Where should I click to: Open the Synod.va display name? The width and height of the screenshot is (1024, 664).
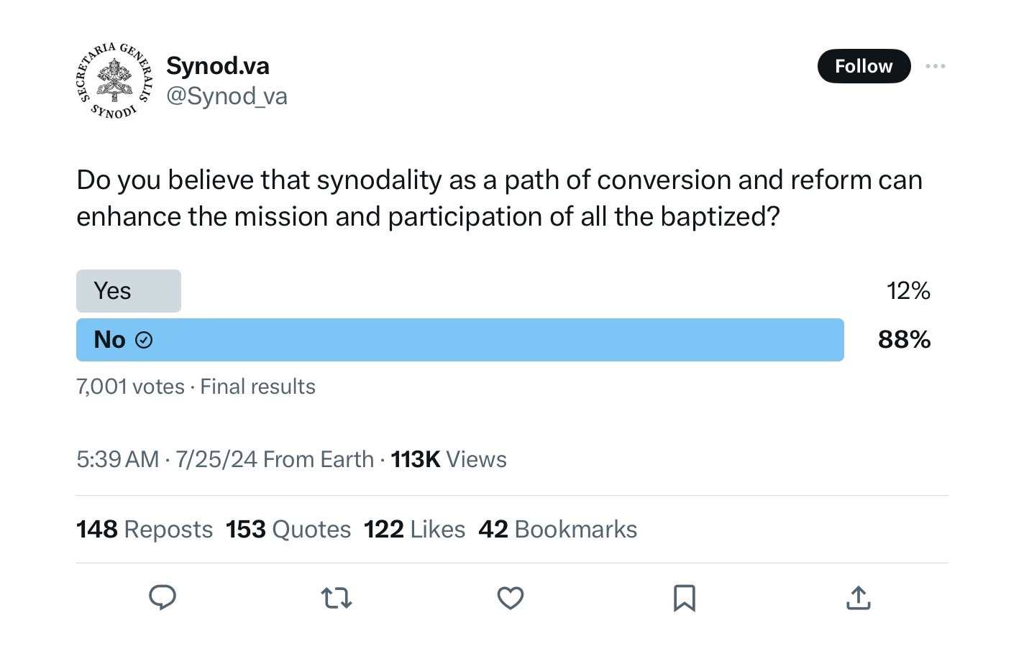(x=218, y=65)
